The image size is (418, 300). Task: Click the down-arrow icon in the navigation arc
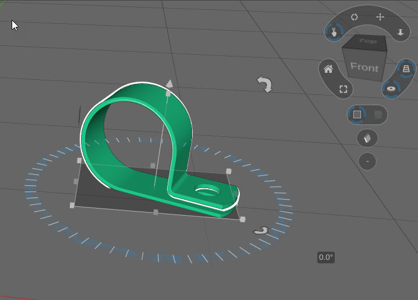click(x=401, y=32)
